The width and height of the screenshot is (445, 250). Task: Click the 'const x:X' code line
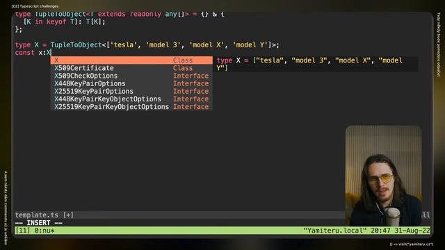point(33,53)
